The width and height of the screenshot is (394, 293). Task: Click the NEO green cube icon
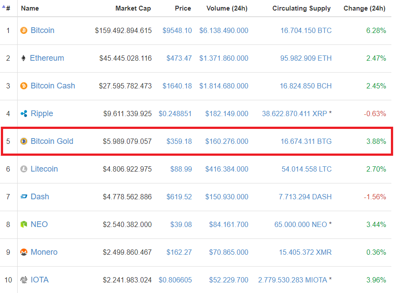click(24, 224)
